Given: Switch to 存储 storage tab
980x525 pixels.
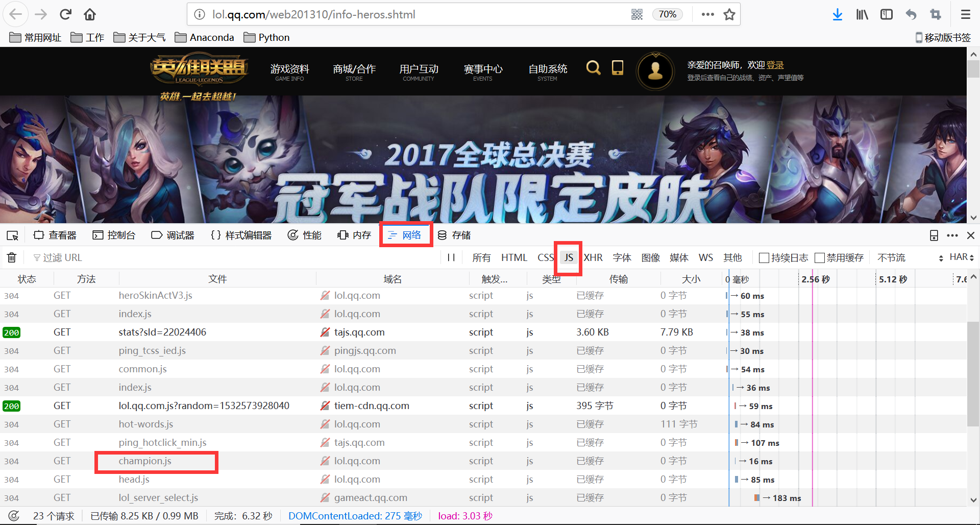Looking at the screenshot, I should [454, 235].
